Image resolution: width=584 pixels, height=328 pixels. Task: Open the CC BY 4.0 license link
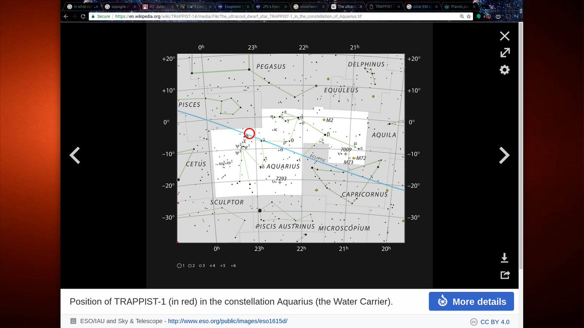495,322
